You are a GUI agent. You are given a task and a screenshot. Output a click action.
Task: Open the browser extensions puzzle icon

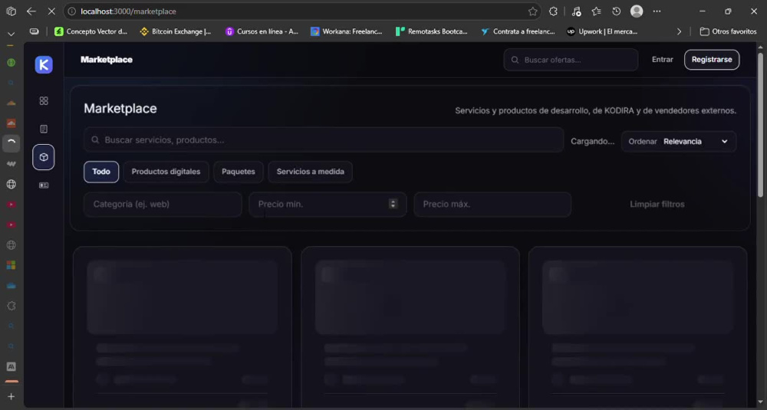point(553,11)
